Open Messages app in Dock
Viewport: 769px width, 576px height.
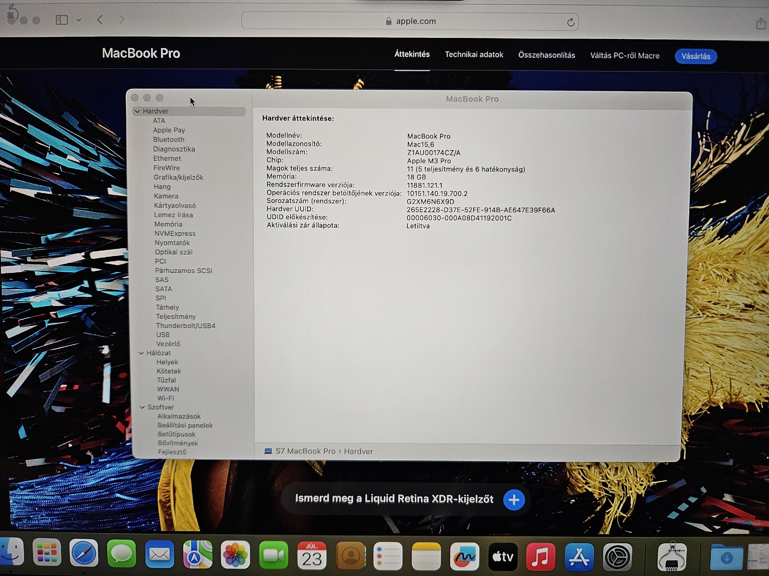click(122, 553)
